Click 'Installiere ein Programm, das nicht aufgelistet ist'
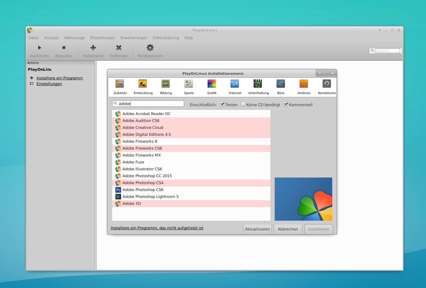 tap(157, 228)
